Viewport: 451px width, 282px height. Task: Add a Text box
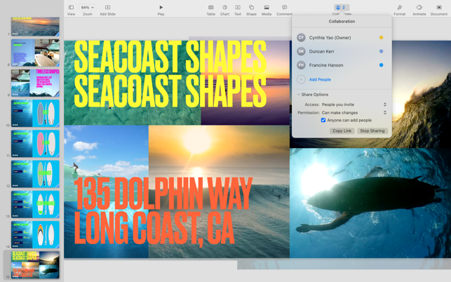[238, 7]
